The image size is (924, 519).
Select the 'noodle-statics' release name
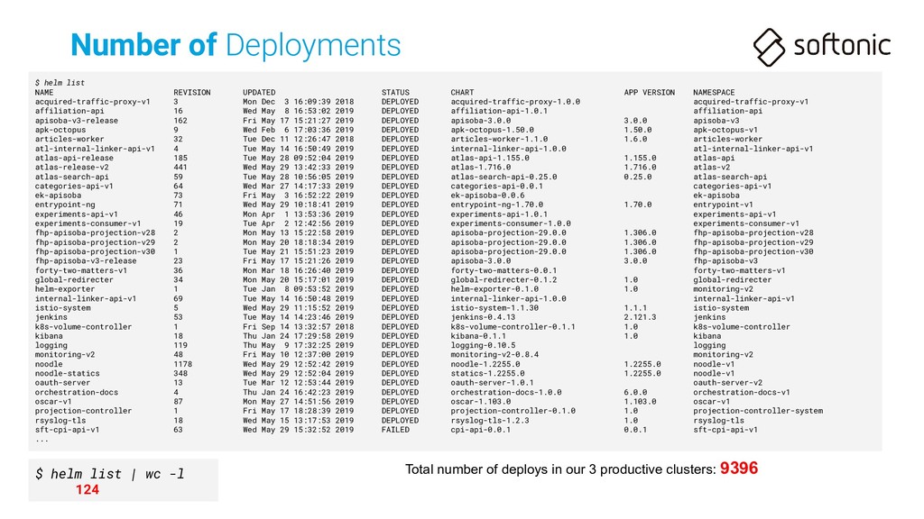point(67,374)
